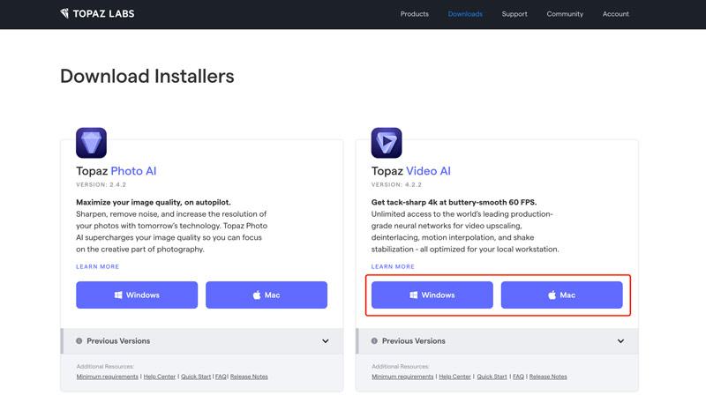Go to the Support page
The width and height of the screenshot is (706, 403).
[514, 14]
